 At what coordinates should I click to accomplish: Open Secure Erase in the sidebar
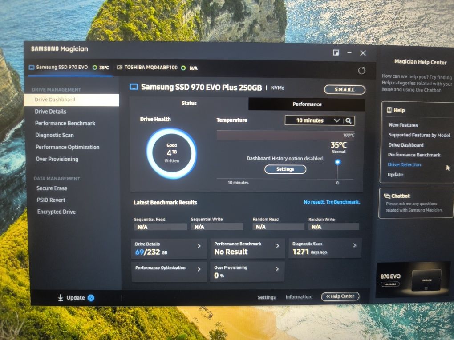click(52, 188)
